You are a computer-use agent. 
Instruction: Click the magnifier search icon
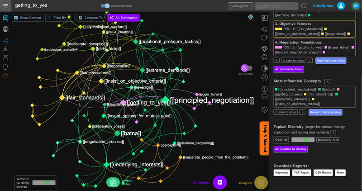304,6
